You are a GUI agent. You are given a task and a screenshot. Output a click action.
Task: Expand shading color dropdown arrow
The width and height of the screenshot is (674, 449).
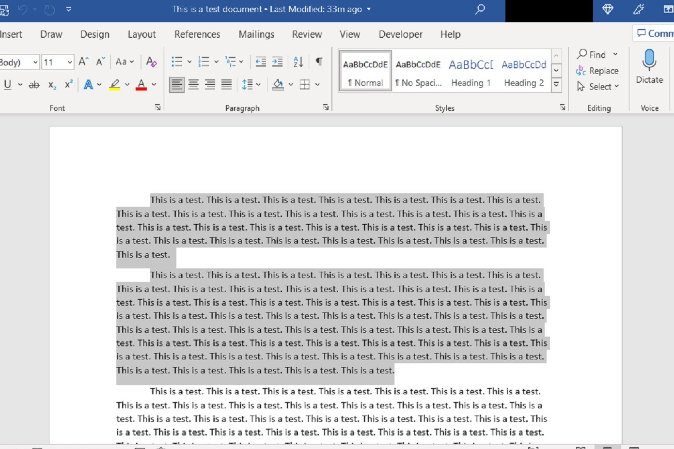click(291, 85)
